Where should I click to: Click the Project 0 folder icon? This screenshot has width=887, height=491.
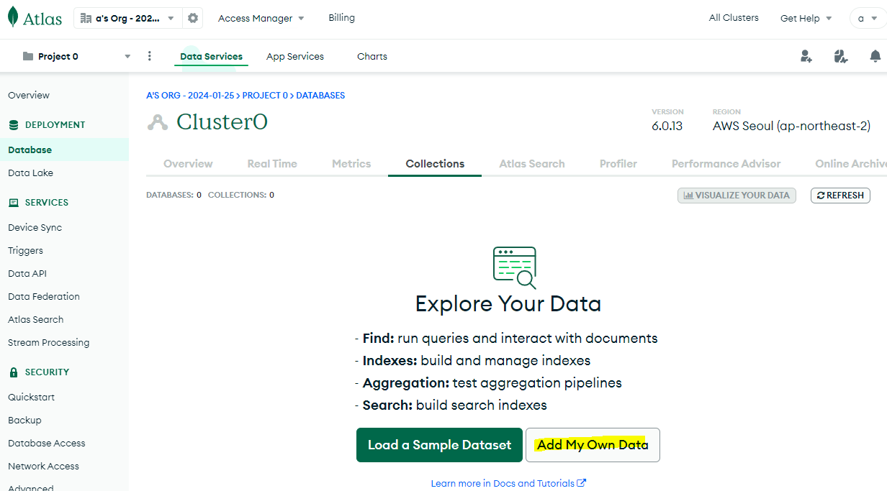[28, 56]
